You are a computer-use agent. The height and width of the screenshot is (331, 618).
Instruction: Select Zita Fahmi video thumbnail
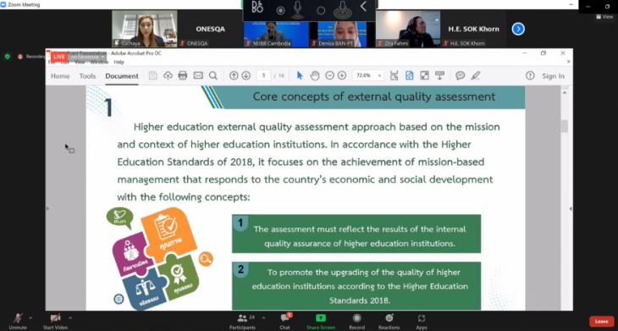pos(408,29)
